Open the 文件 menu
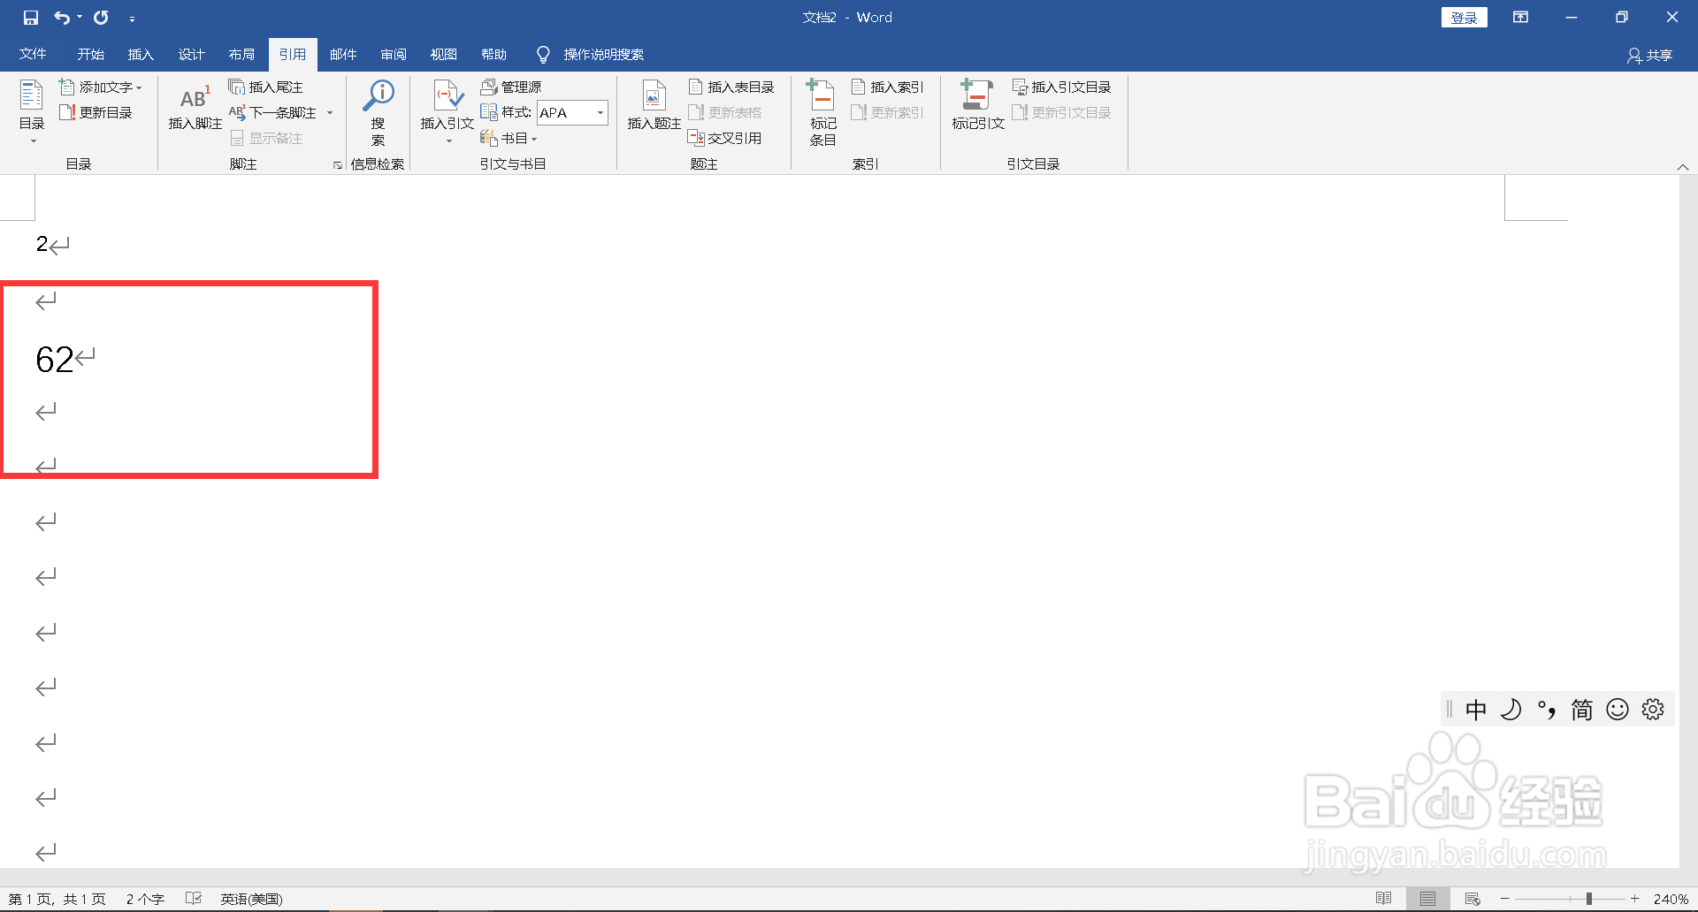The image size is (1698, 912). [33, 55]
